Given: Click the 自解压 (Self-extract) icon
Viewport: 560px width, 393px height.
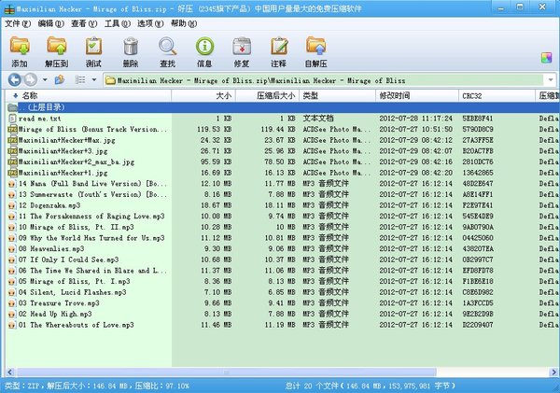Looking at the screenshot, I should pyautogui.click(x=315, y=49).
